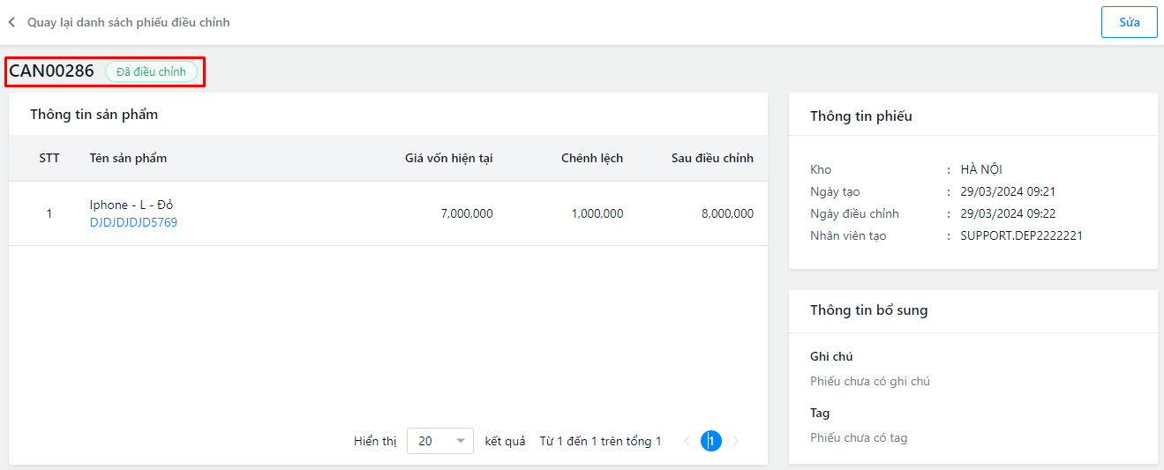Click the 'Kho' label
Image resolution: width=1164 pixels, height=470 pixels.
(x=821, y=169)
